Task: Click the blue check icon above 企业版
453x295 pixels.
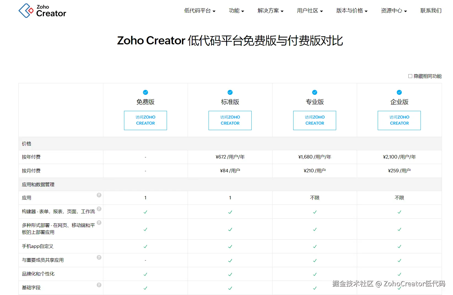Action: 399,92
